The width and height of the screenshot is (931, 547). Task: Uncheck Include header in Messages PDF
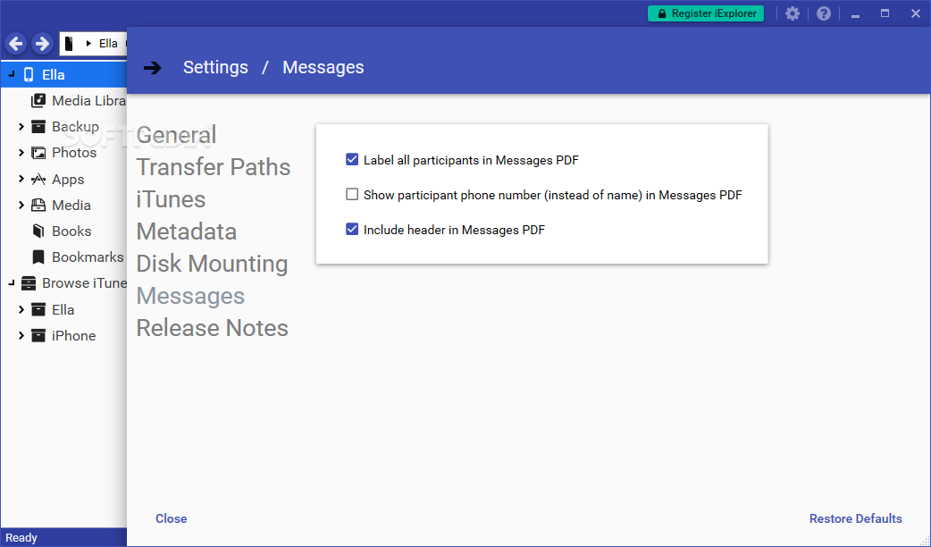pyautogui.click(x=352, y=229)
